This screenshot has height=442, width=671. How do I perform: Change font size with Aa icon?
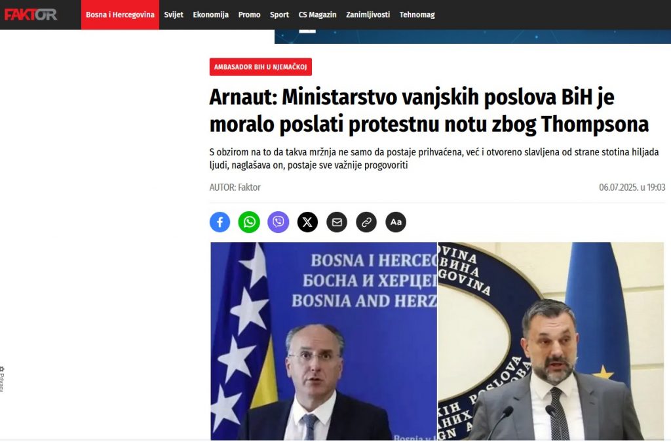tap(396, 222)
